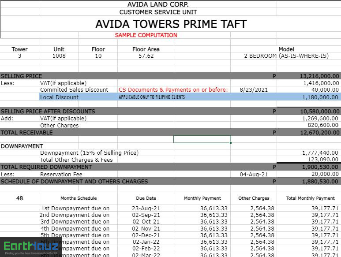Select the Other Charges column header
This screenshot has height=257, width=341.
coord(254,198)
